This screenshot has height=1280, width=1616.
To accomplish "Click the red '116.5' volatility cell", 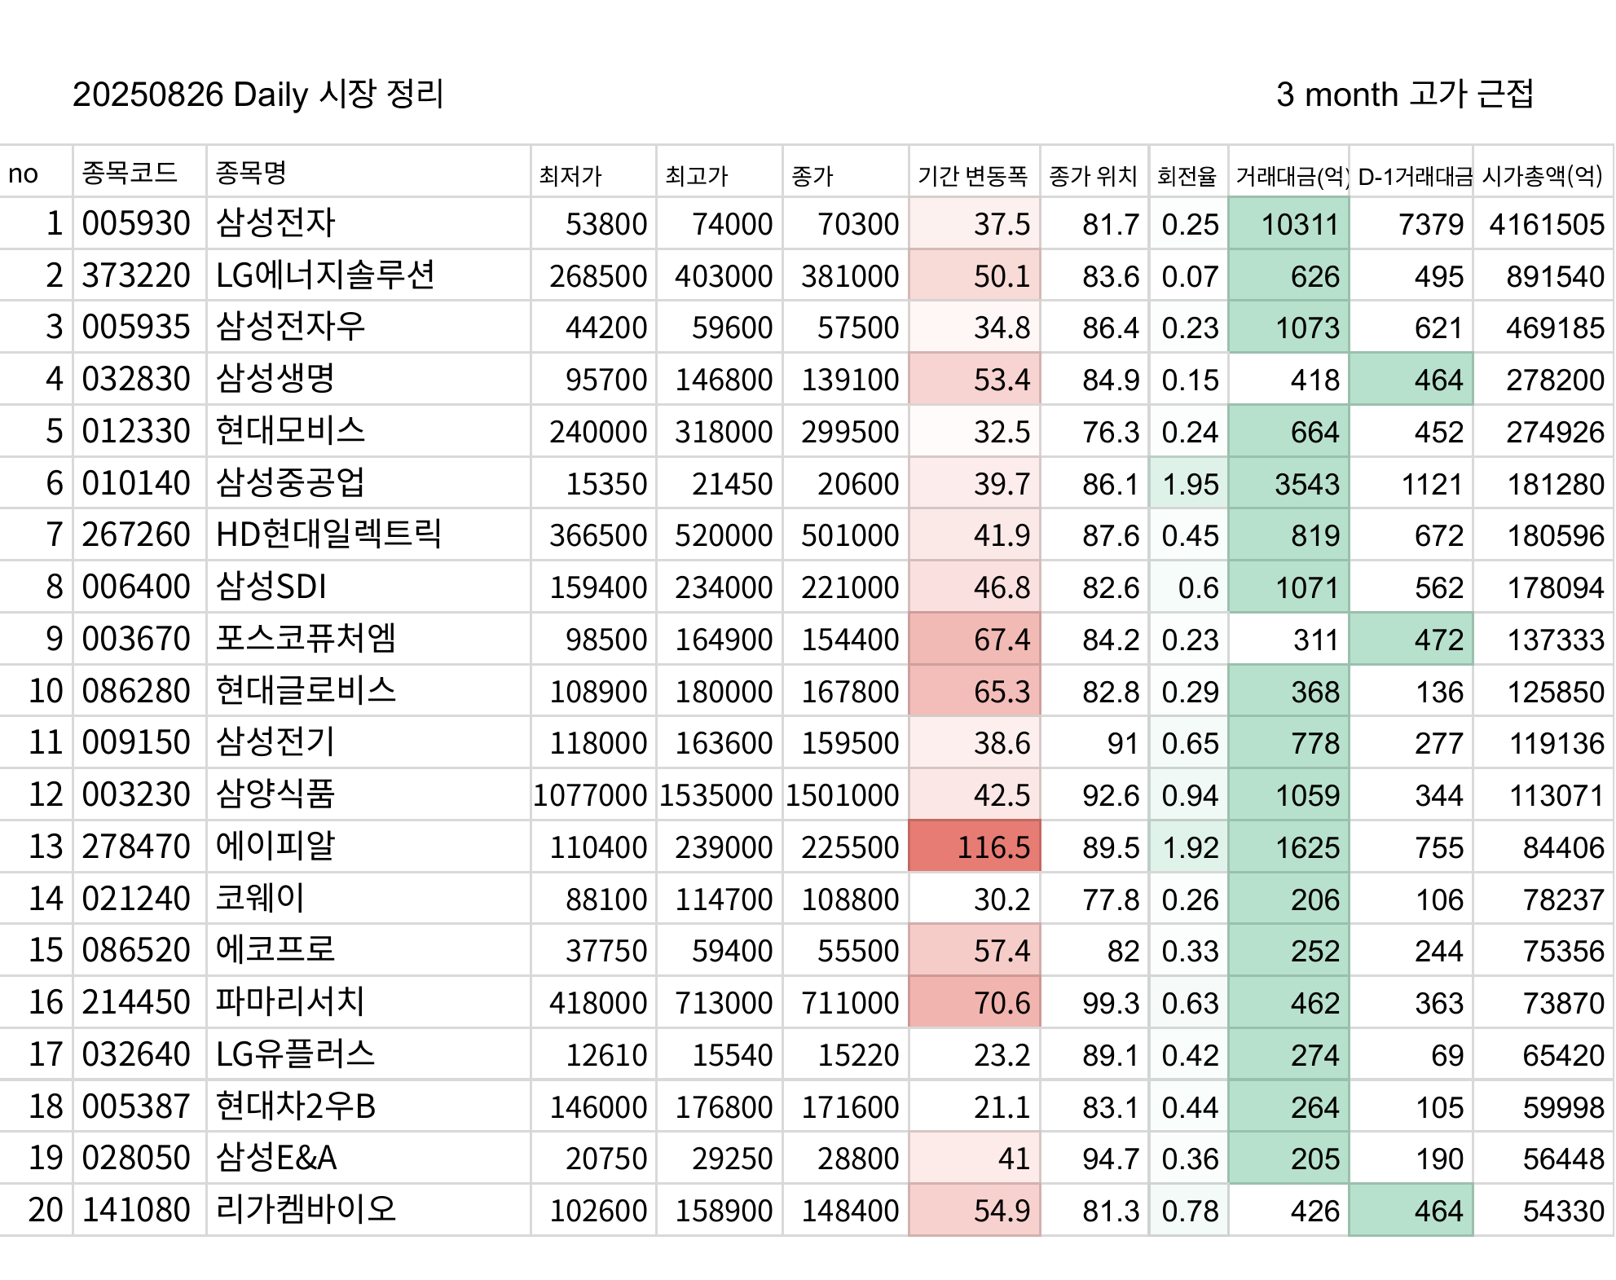I will [x=975, y=847].
